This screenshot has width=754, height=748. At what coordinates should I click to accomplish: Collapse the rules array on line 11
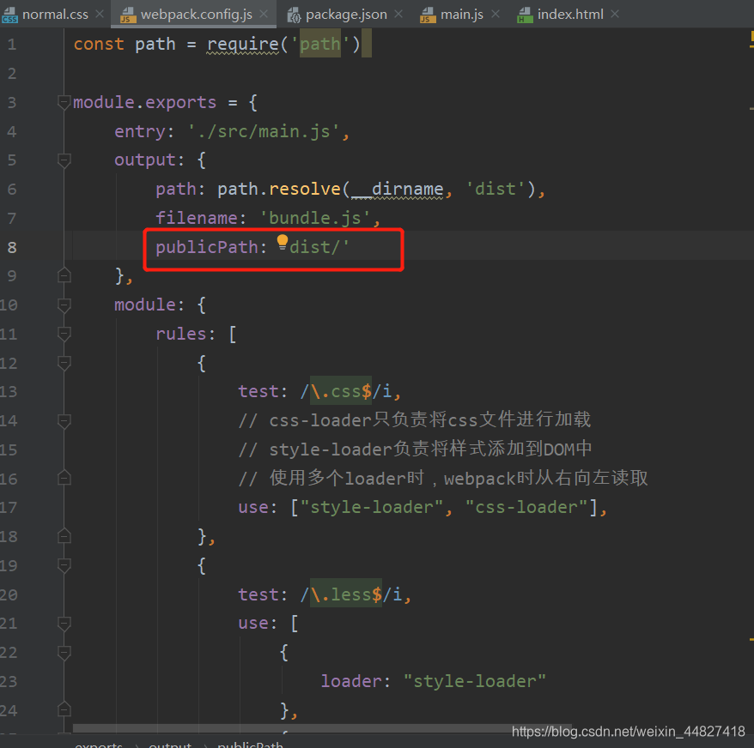coord(64,334)
